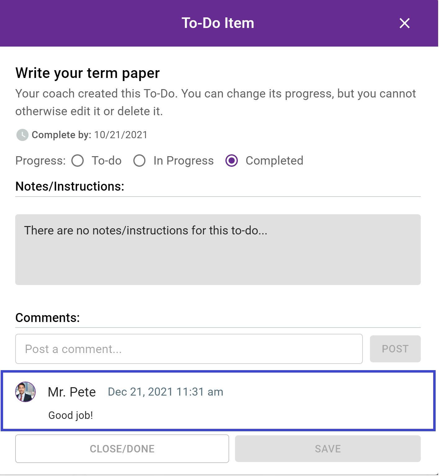
Task: Select the To-do progress radio button
Action: (x=78, y=161)
